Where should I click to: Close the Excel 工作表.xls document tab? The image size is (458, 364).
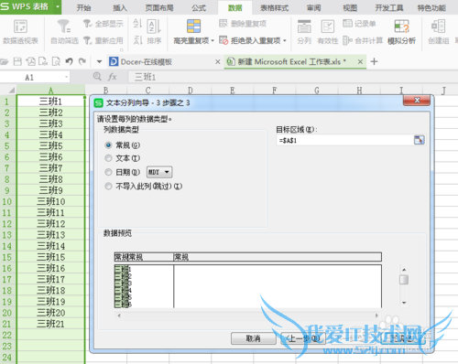coord(360,61)
